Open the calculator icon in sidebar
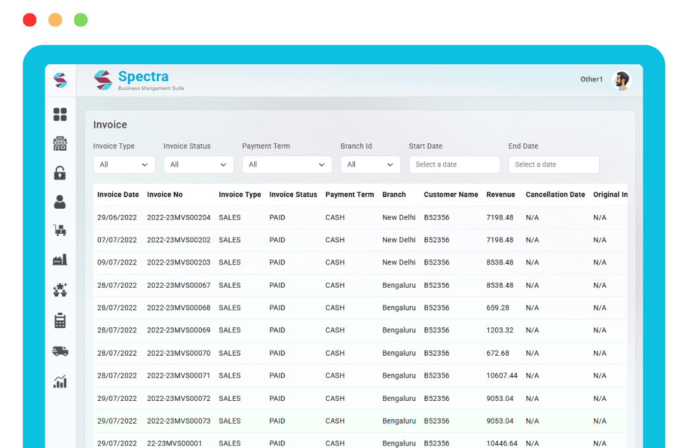 coord(60,321)
